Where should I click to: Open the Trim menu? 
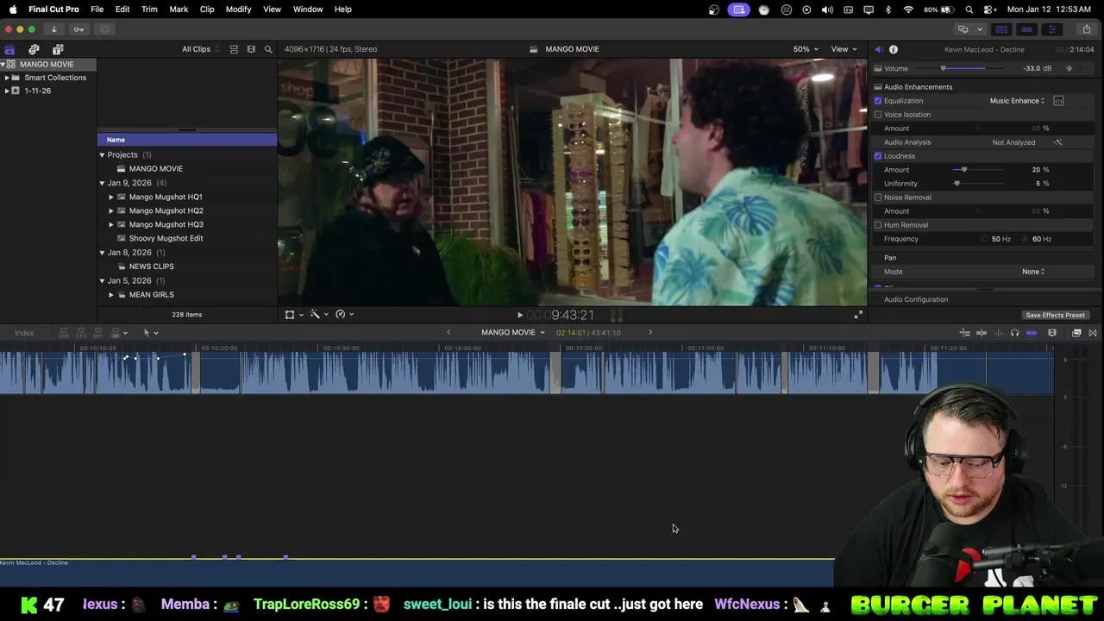pyautogui.click(x=149, y=9)
